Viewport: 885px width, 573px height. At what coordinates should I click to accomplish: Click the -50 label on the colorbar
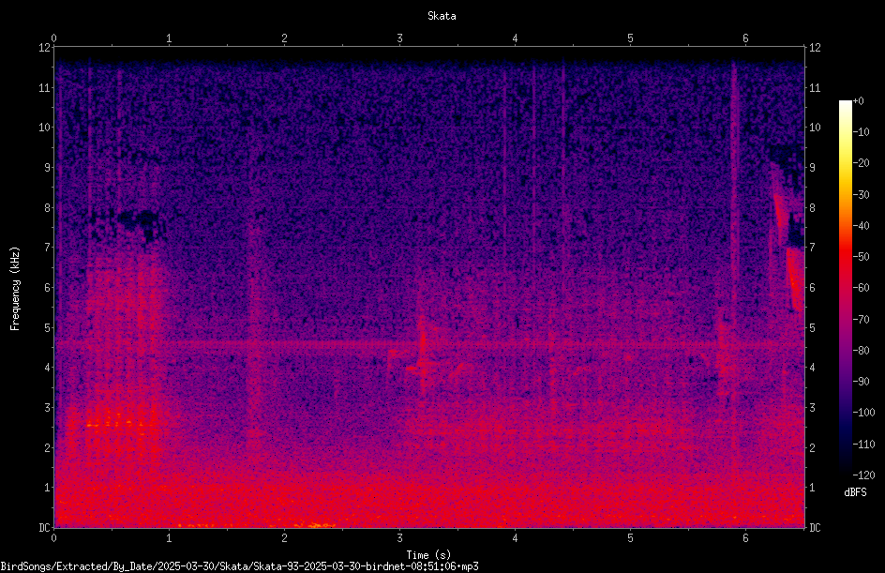pyautogui.click(x=861, y=257)
